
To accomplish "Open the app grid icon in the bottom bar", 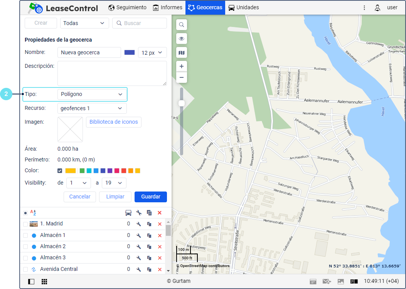I will click(x=44, y=282).
